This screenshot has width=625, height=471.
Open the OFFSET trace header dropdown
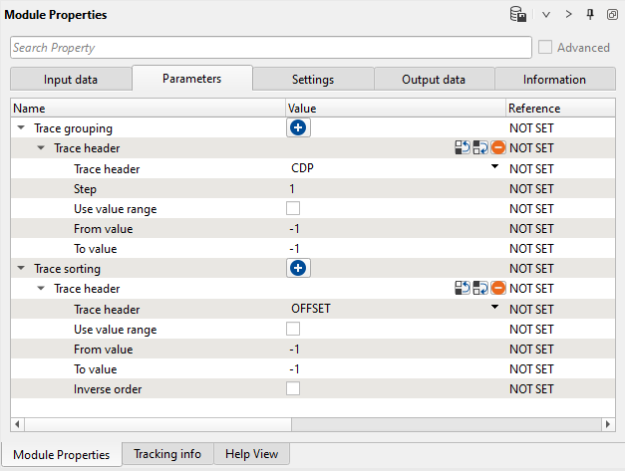click(x=494, y=309)
